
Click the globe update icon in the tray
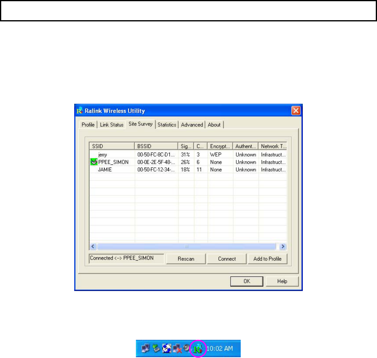pos(167,348)
